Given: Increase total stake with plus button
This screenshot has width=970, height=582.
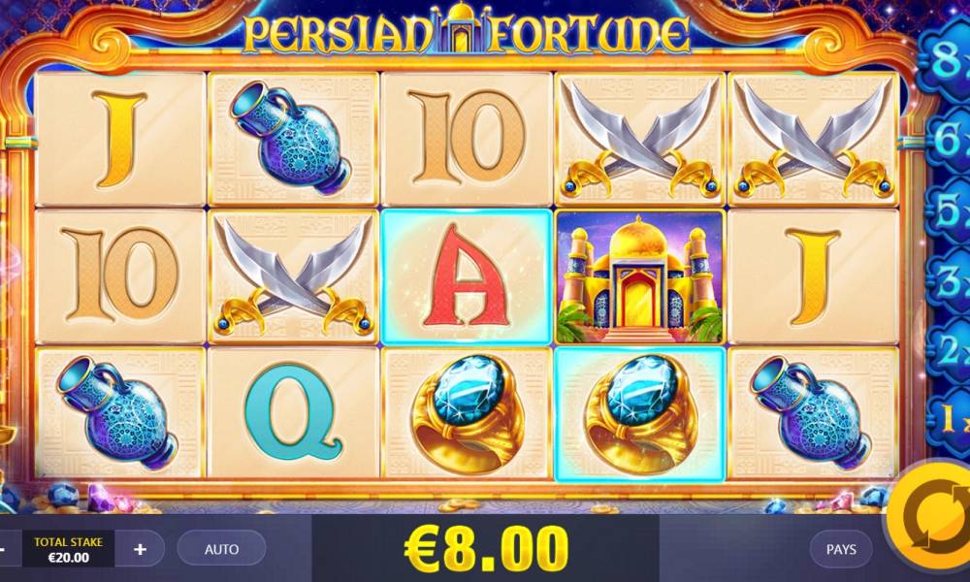Looking at the screenshot, I should 141,549.
